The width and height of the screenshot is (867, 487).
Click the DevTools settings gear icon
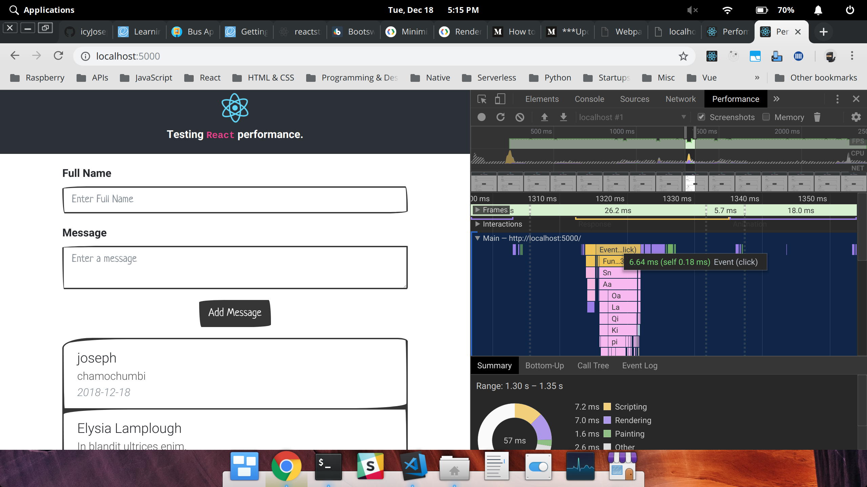(856, 117)
